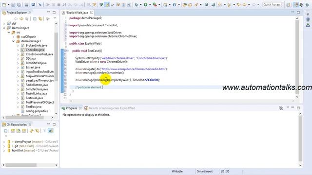Click the Open Task folder icon
The height and width of the screenshot is (175, 312).
(x=190, y=4)
